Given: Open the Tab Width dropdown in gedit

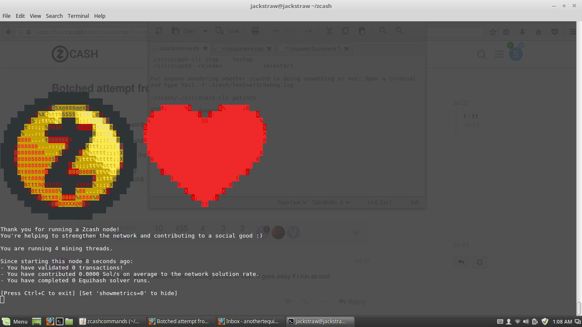Looking at the screenshot, I should [x=331, y=203].
